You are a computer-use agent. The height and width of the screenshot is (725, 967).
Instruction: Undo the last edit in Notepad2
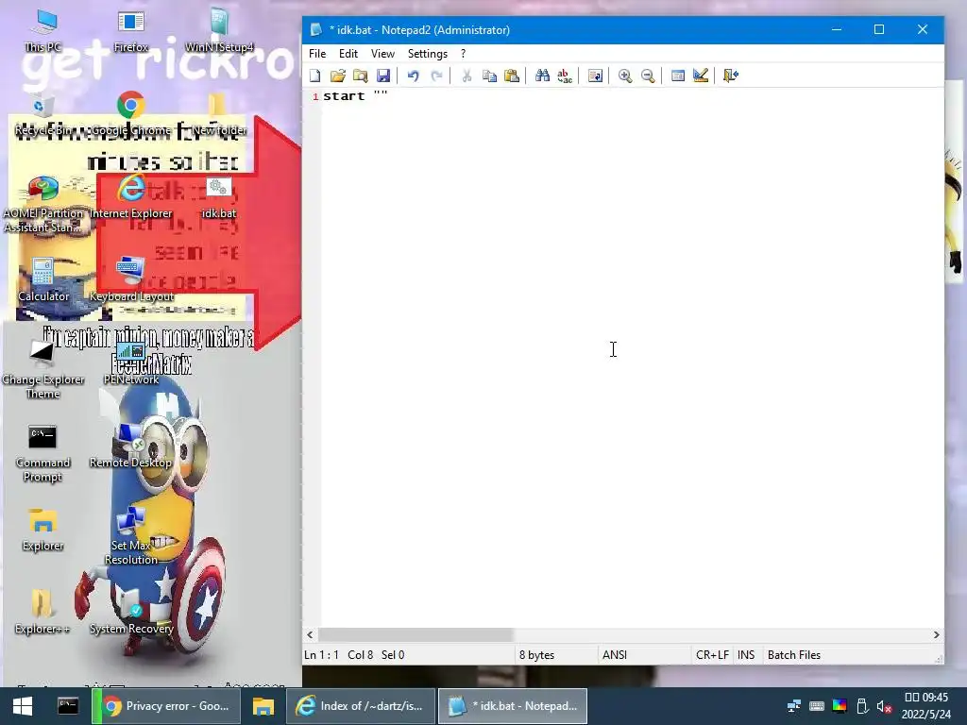[x=414, y=76]
